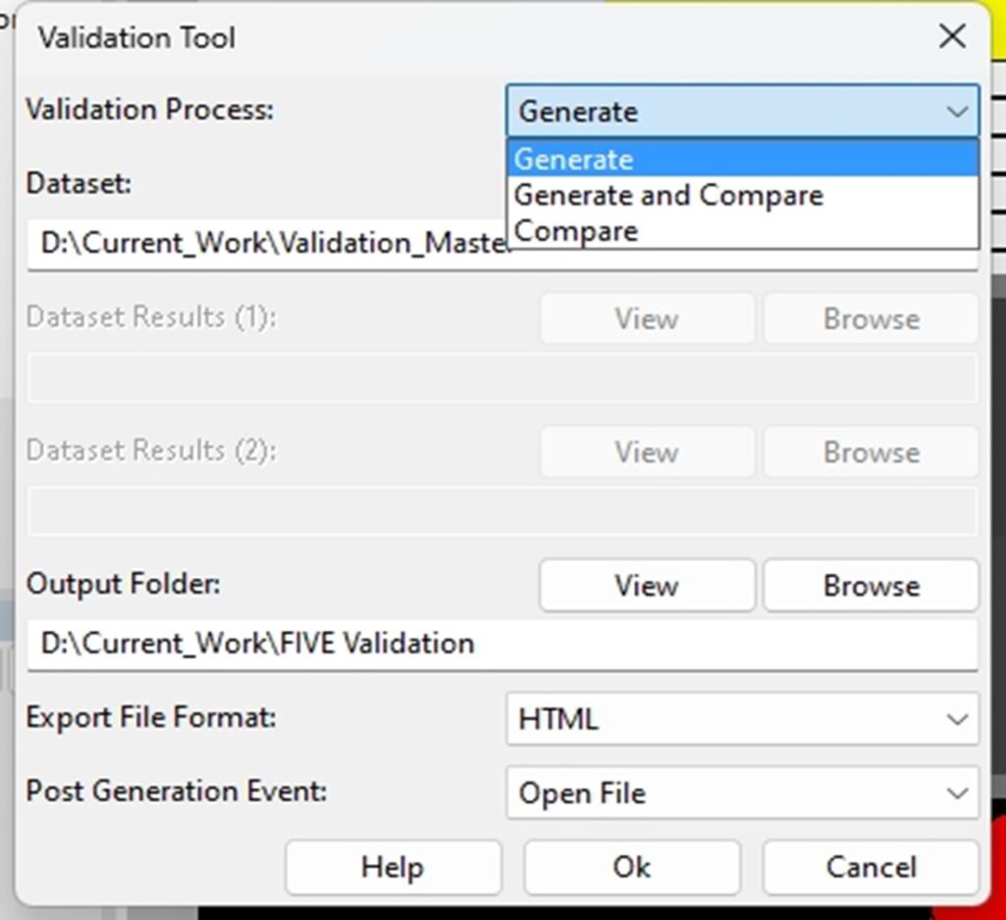The image size is (1006, 920).
Task: Click chevron beside HTML format
Action: click(x=957, y=719)
